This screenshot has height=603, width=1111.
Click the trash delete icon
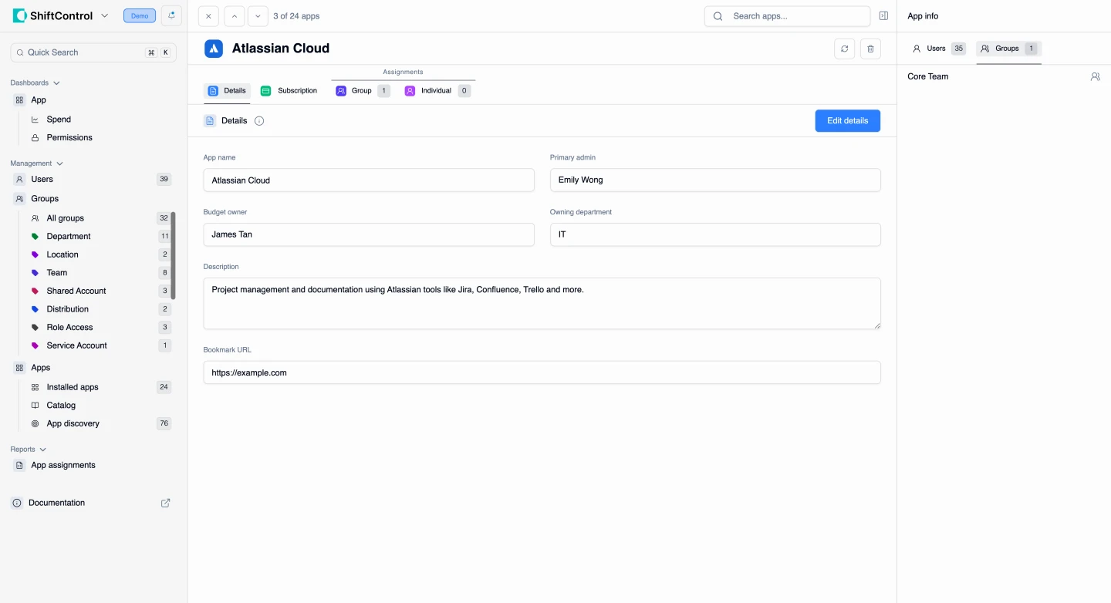tap(870, 49)
